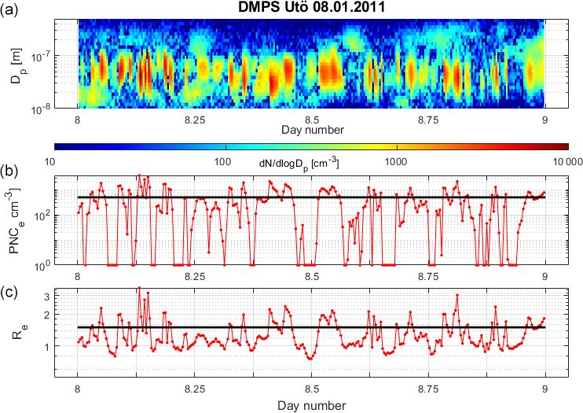Viewport: 583px width, 413px height.
Task: Click the "100" colorbar tick label
Action: pos(222,162)
